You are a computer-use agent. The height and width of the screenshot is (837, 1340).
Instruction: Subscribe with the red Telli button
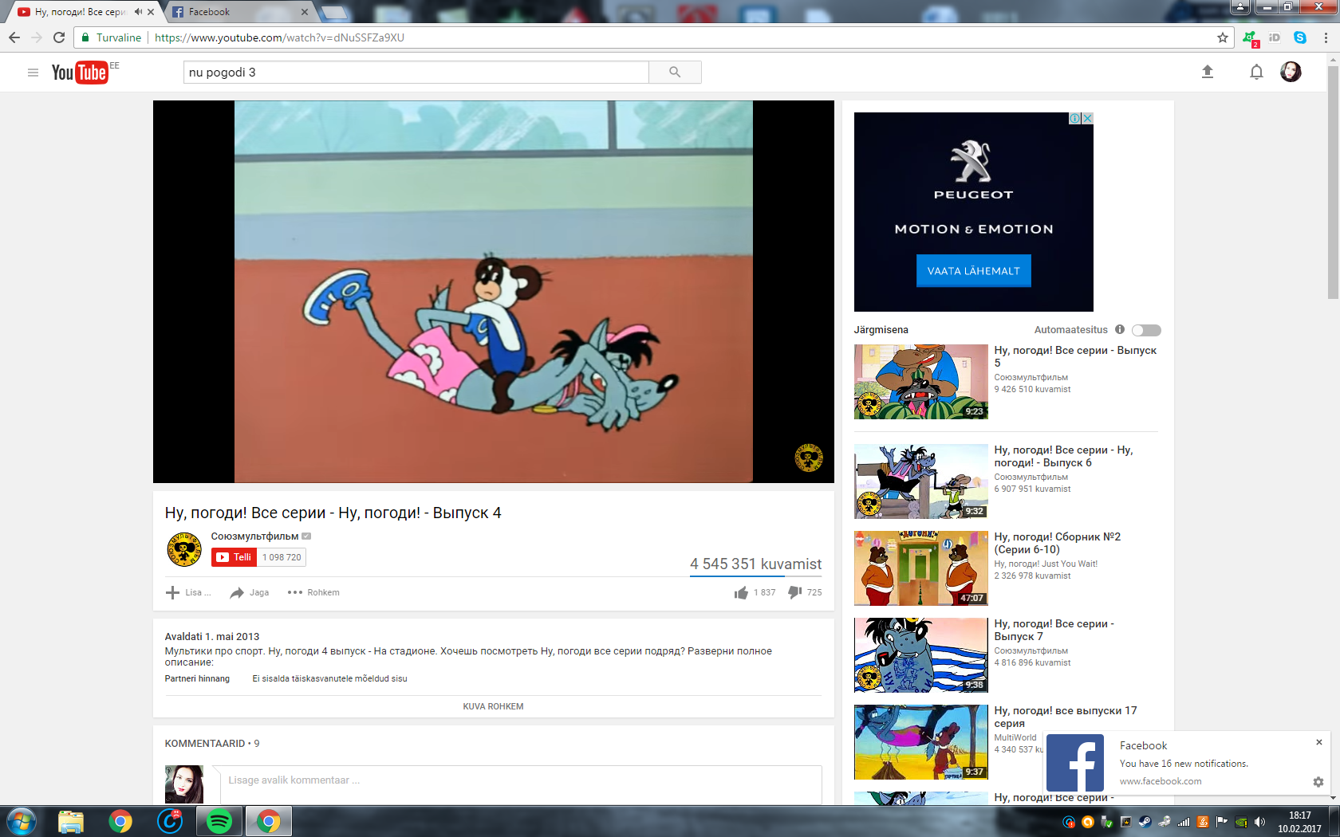(x=235, y=557)
